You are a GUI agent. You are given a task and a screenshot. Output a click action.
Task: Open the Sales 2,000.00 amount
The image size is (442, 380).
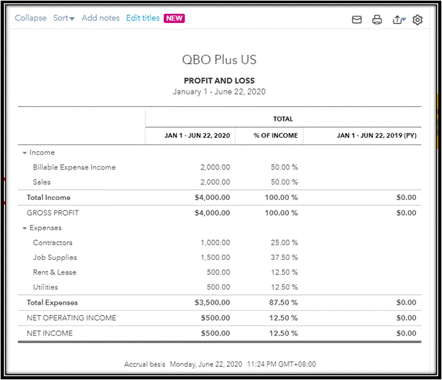point(215,182)
